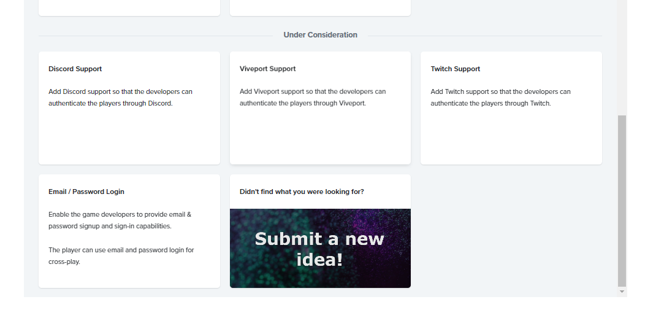Click empty space inside the Discord Support card
Viewport: 645px width, 318px height.
pyautogui.click(x=129, y=138)
